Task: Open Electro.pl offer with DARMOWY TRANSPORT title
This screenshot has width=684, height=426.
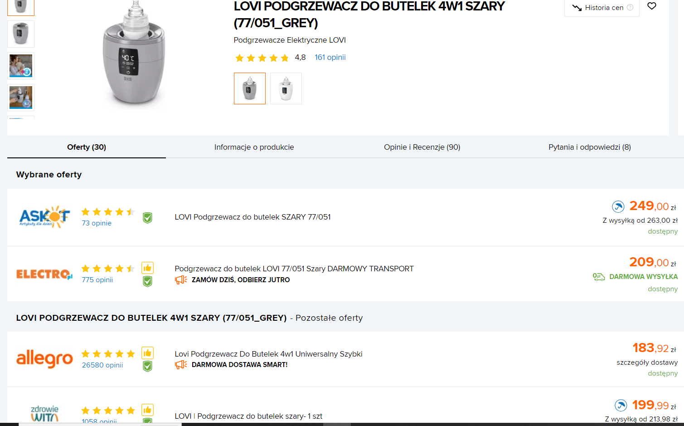Action: 294,269
